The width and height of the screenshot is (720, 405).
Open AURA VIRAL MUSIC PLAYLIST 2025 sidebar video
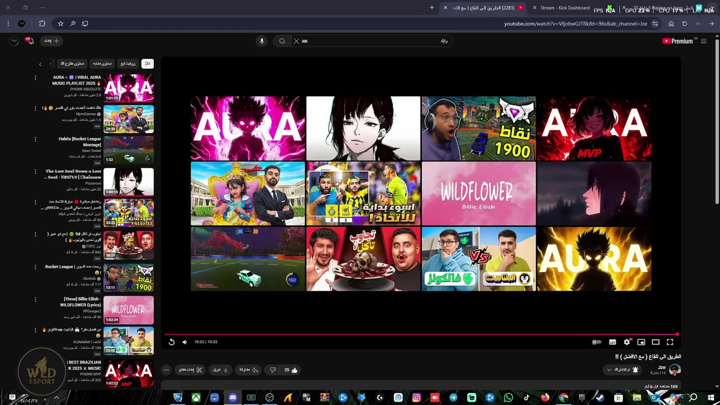click(128, 87)
